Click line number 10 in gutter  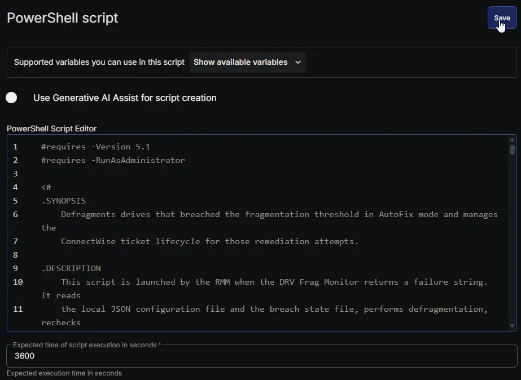click(x=18, y=282)
